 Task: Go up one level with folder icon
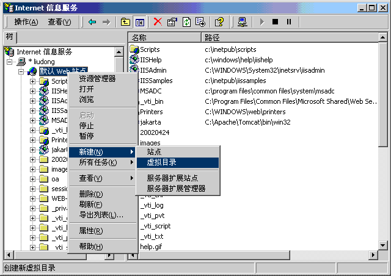125,22
